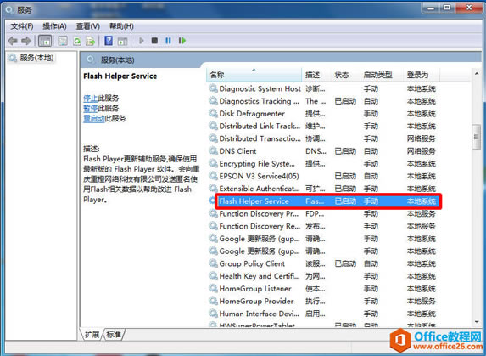Click the Stop Service square icon
This screenshot has height=356, width=486.
click(x=154, y=41)
